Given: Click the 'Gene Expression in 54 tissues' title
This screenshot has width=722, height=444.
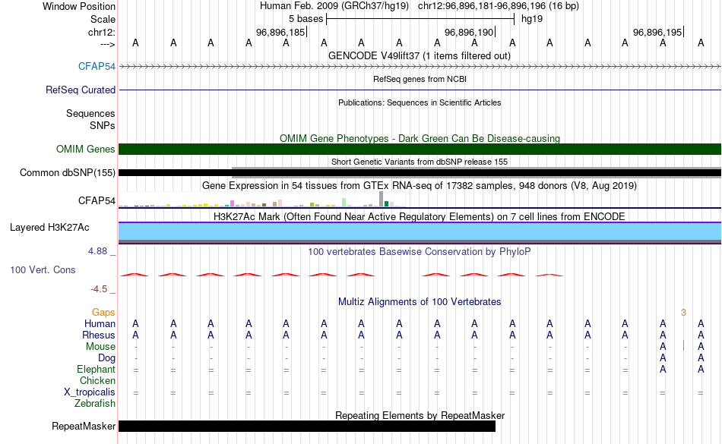Looking at the screenshot, I should click(x=420, y=186).
